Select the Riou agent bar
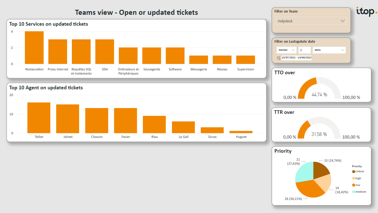 tap(154, 125)
